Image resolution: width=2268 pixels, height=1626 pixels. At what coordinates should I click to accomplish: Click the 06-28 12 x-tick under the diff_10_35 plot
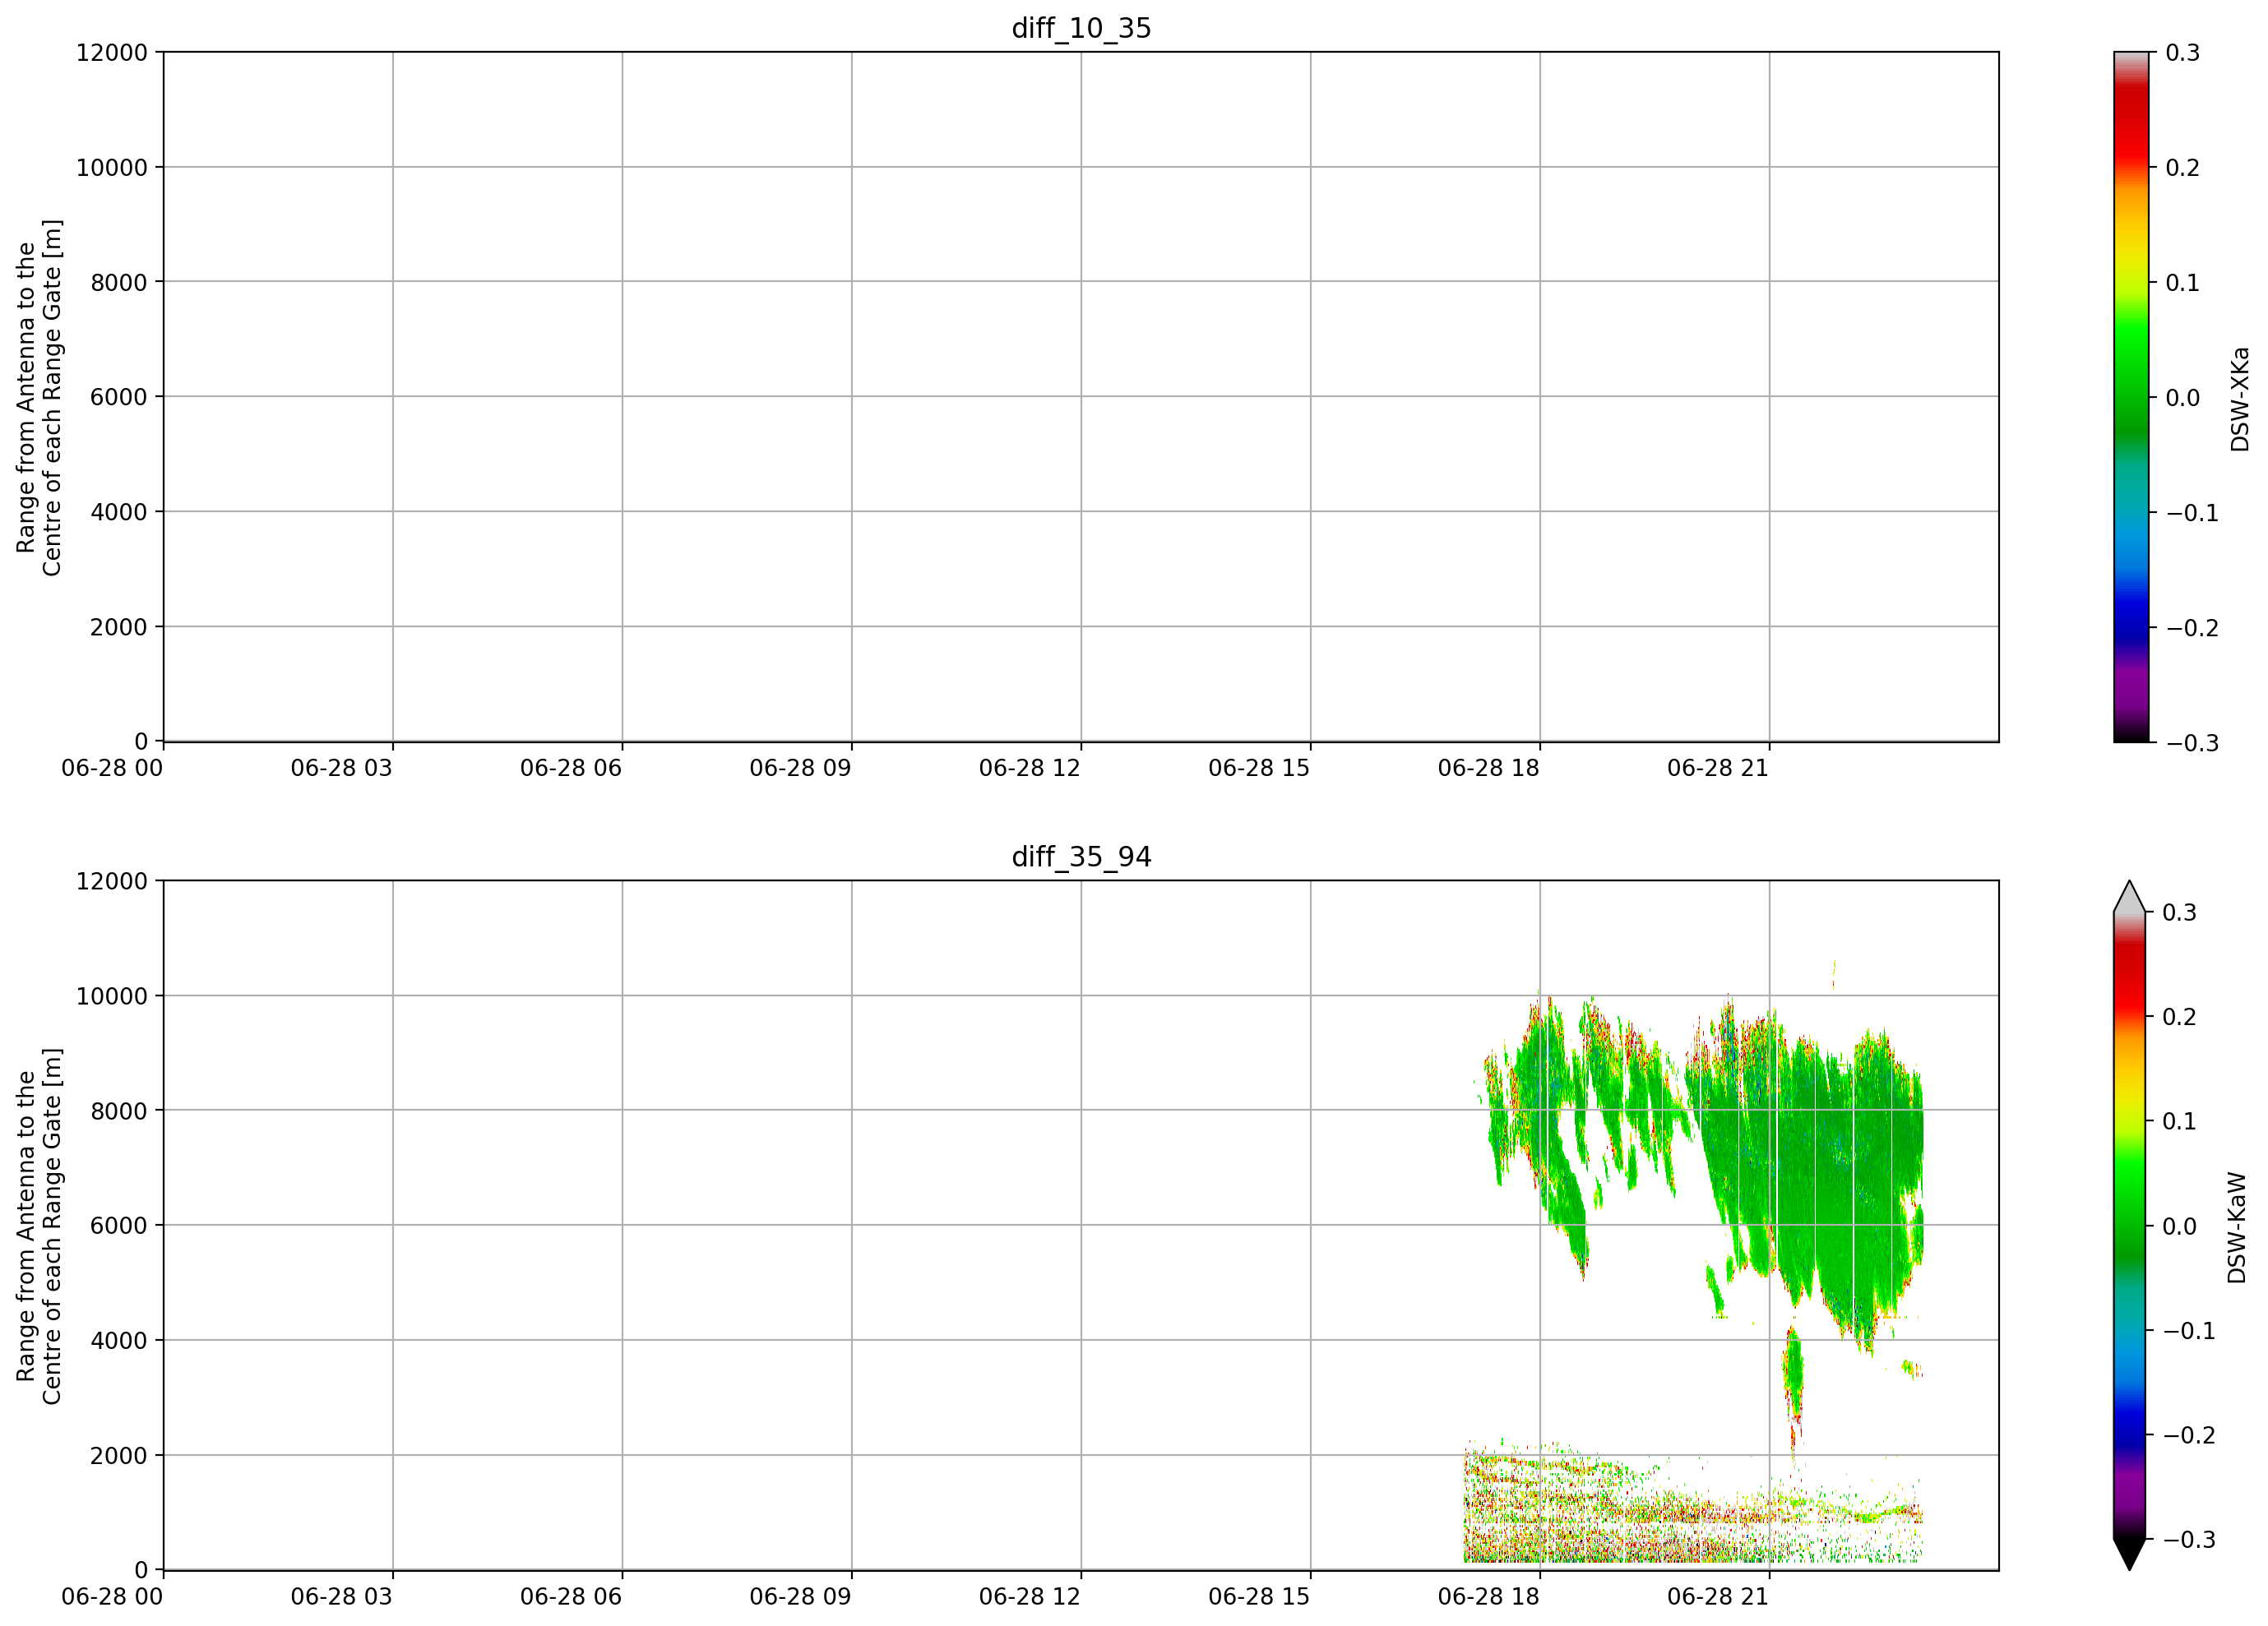[x=1030, y=769]
